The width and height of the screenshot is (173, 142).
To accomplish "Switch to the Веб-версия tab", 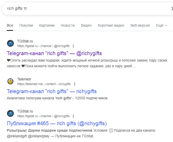I will (x=140, y=25).
